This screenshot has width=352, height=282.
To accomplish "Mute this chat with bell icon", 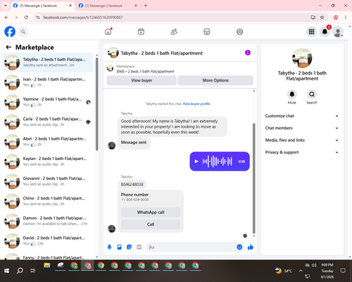I will pos(292,94).
